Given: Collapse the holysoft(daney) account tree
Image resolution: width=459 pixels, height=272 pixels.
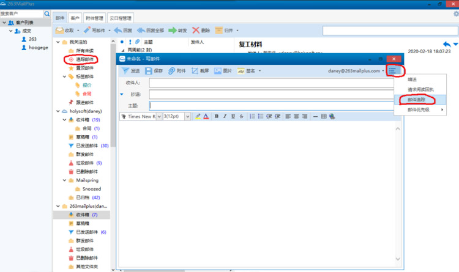Looking at the screenshot, I should pos(58,111).
